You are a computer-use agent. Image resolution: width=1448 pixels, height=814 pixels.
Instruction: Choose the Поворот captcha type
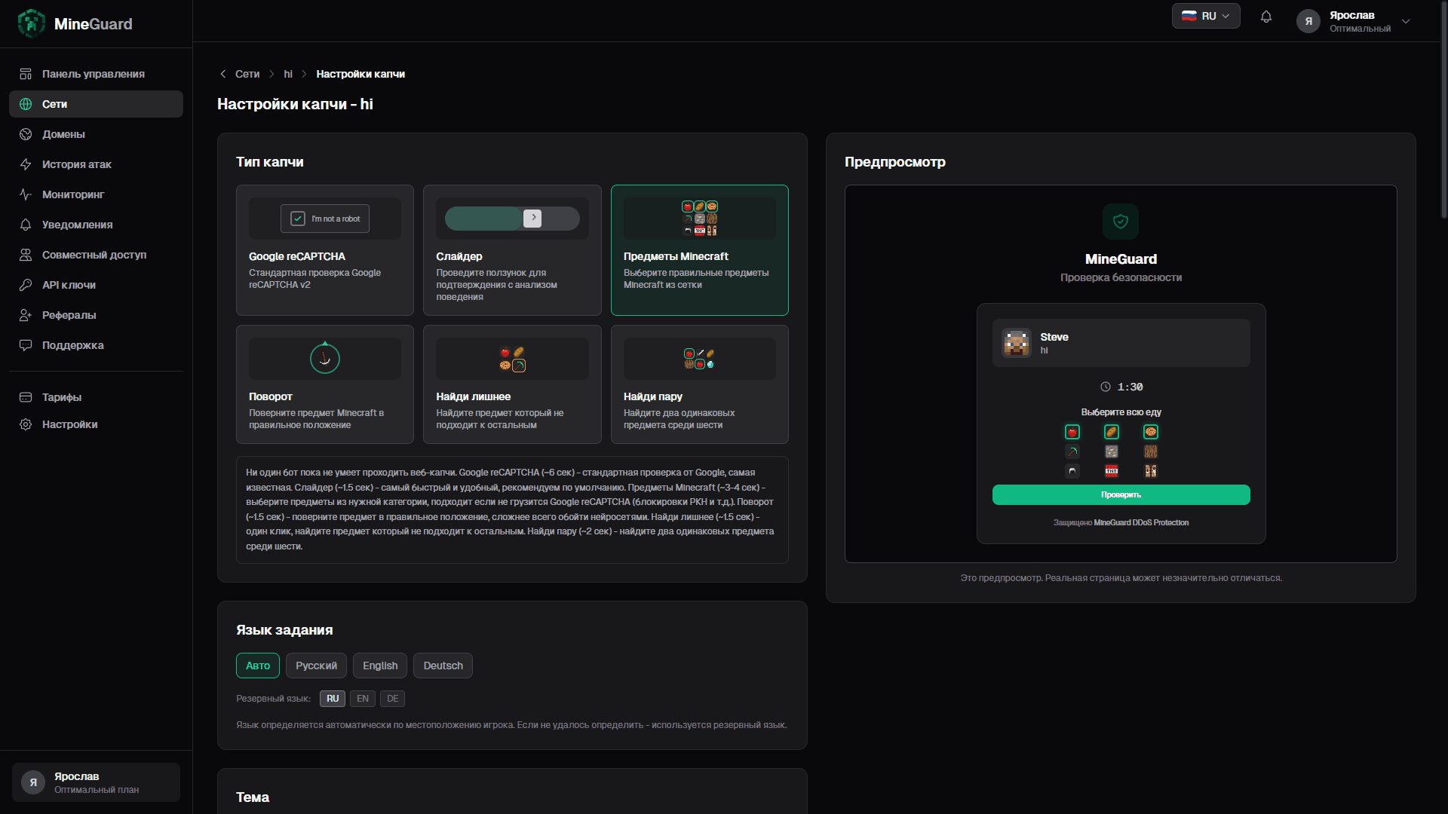point(325,384)
